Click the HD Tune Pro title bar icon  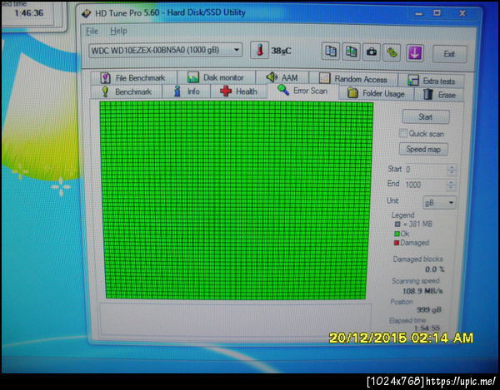tap(86, 13)
